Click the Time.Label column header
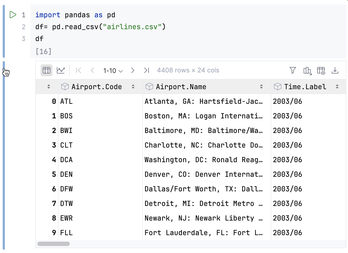The width and height of the screenshot is (348, 253). [x=305, y=87]
